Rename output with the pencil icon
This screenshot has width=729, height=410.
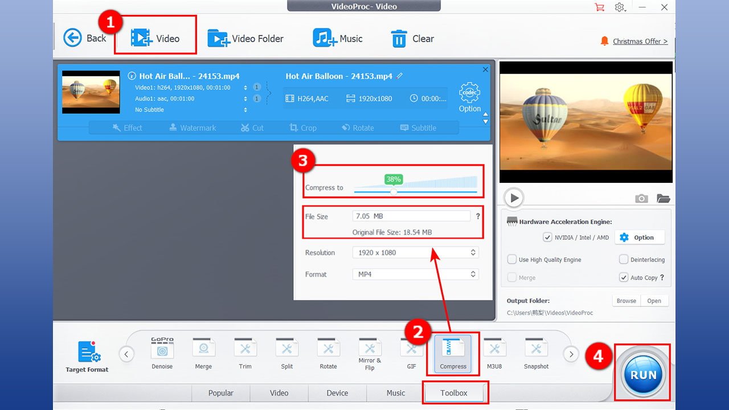pyautogui.click(x=400, y=76)
